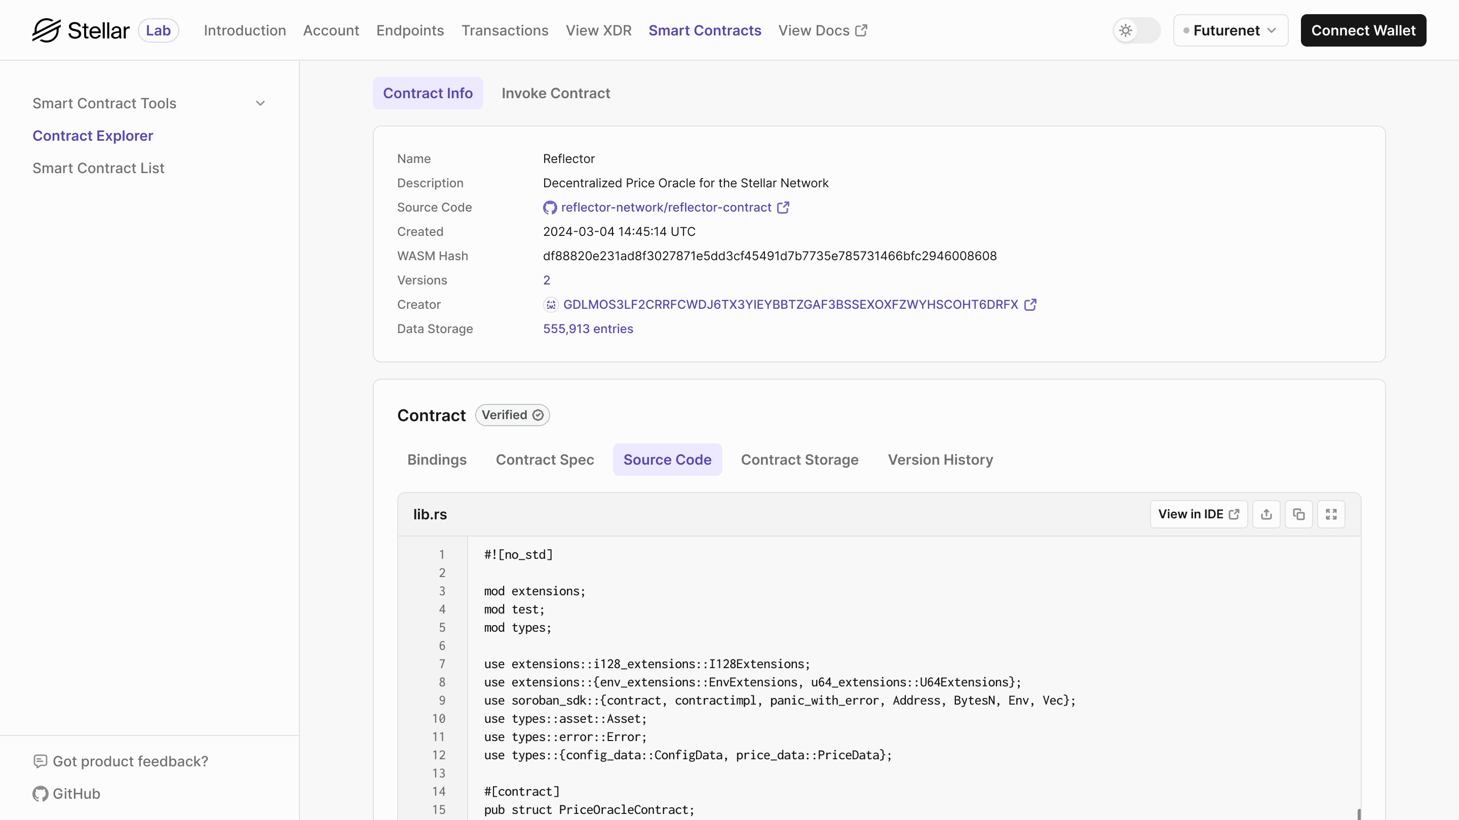Click the external-link icon beside View Docs
Screen dimensions: 1459x820
pyautogui.click(x=861, y=30)
